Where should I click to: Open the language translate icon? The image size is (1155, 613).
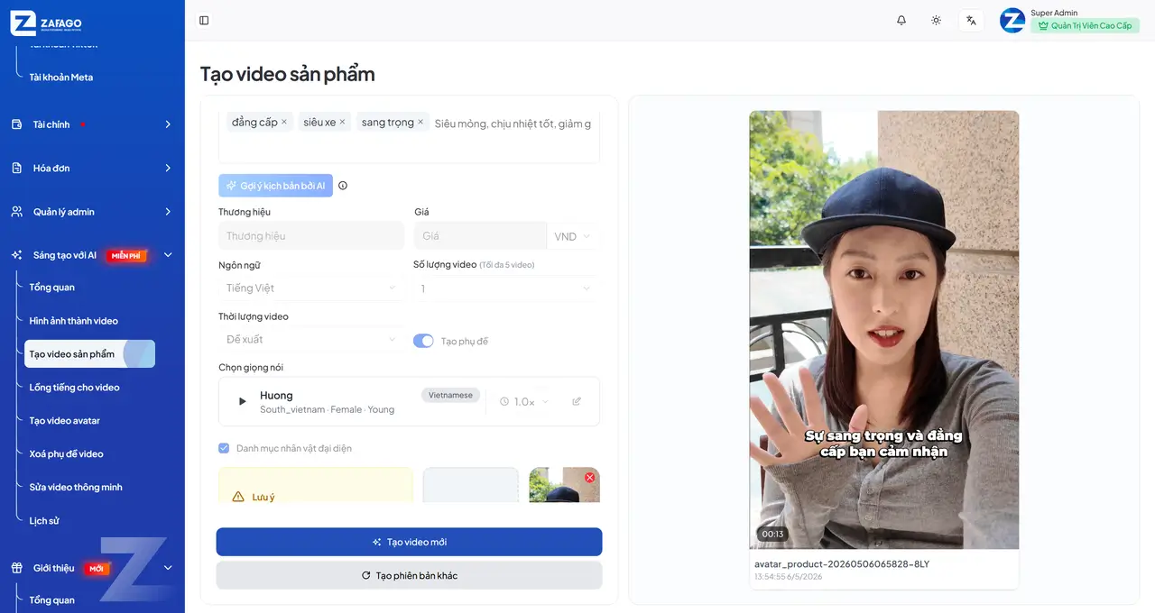coord(971,20)
